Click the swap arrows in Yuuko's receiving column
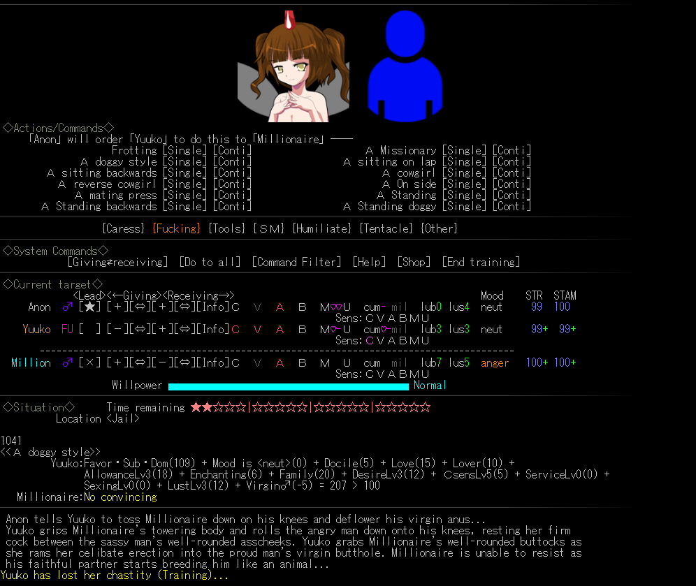The width and height of the screenshot is (696, 586). click(x=184, y=329)
